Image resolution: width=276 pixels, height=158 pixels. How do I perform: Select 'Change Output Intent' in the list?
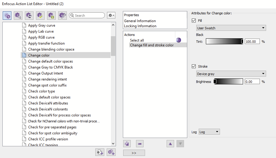click(46, 73)
